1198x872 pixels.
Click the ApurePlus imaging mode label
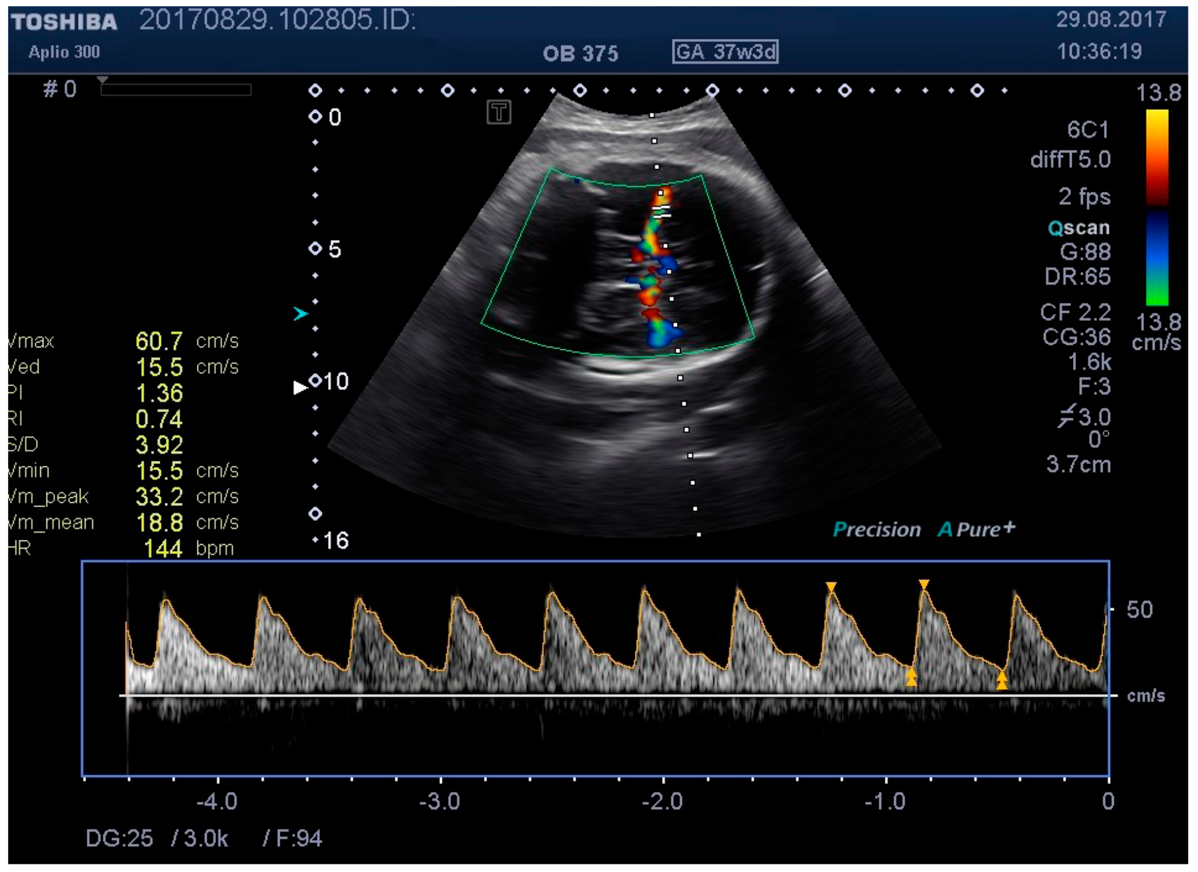[976, 529]
